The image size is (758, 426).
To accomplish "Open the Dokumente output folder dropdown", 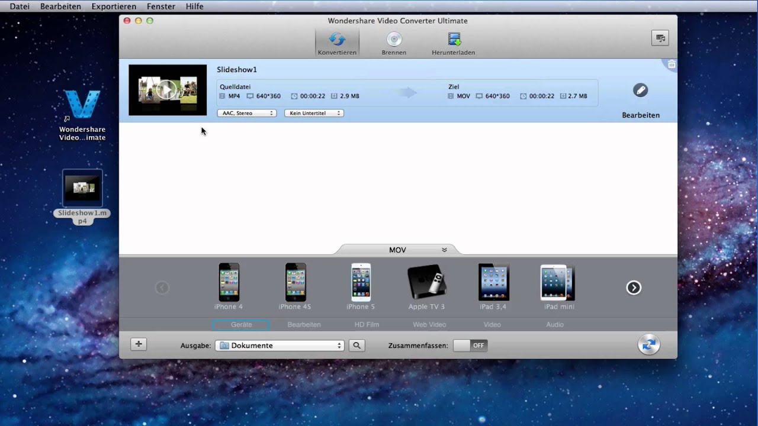I will pos(280,346).
